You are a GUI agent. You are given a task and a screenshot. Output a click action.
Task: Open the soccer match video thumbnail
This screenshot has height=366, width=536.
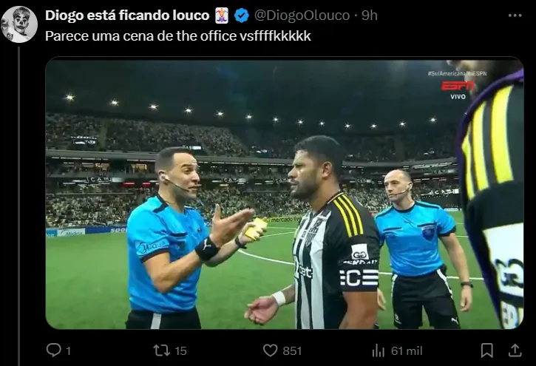tap(285, 193)
